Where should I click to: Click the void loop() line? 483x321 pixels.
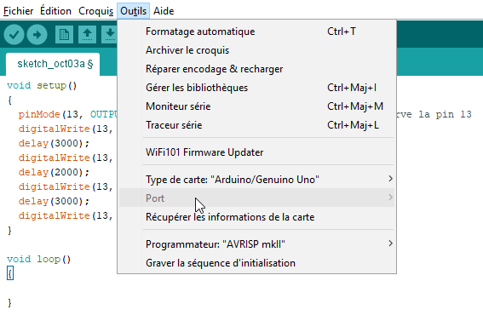39,259
